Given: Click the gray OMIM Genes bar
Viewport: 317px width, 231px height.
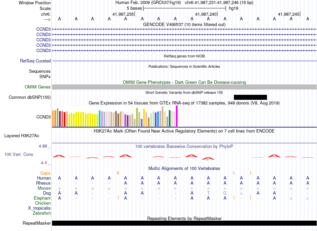Looking at the screenshot, I should click(184, 87).
